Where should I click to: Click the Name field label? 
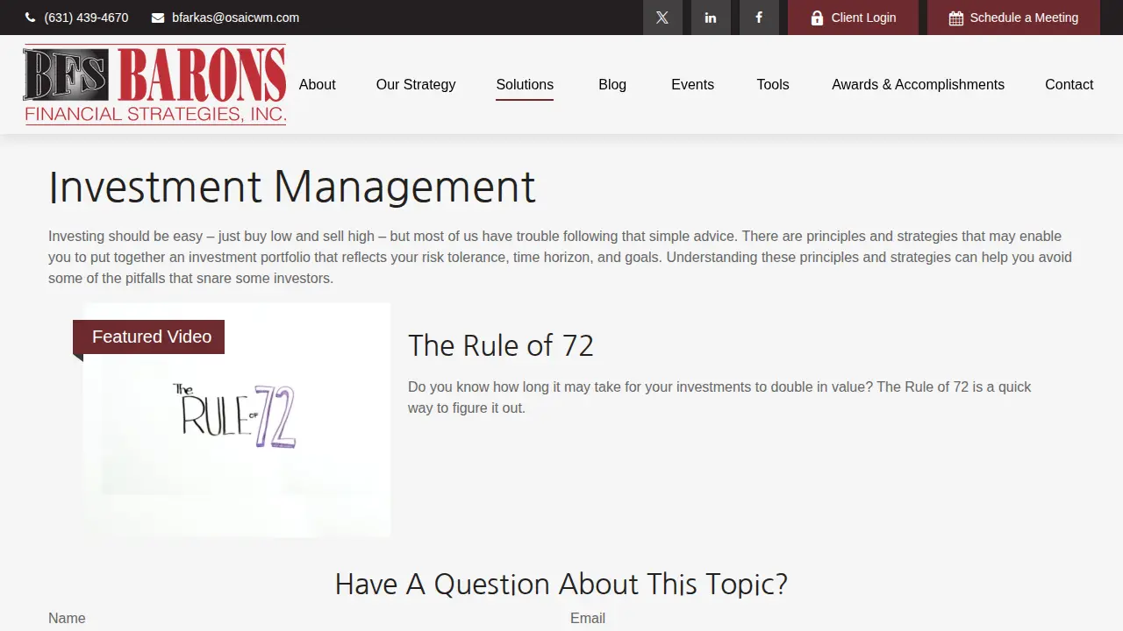click(x=67, y=619)
